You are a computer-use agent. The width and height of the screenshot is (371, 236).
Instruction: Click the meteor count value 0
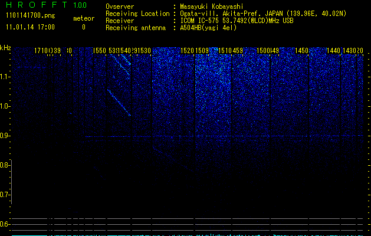tap(84, 27)
